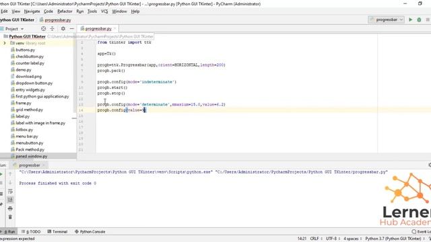
Task: Open Project panel settings gear
Action: click(x=63, y=28)
